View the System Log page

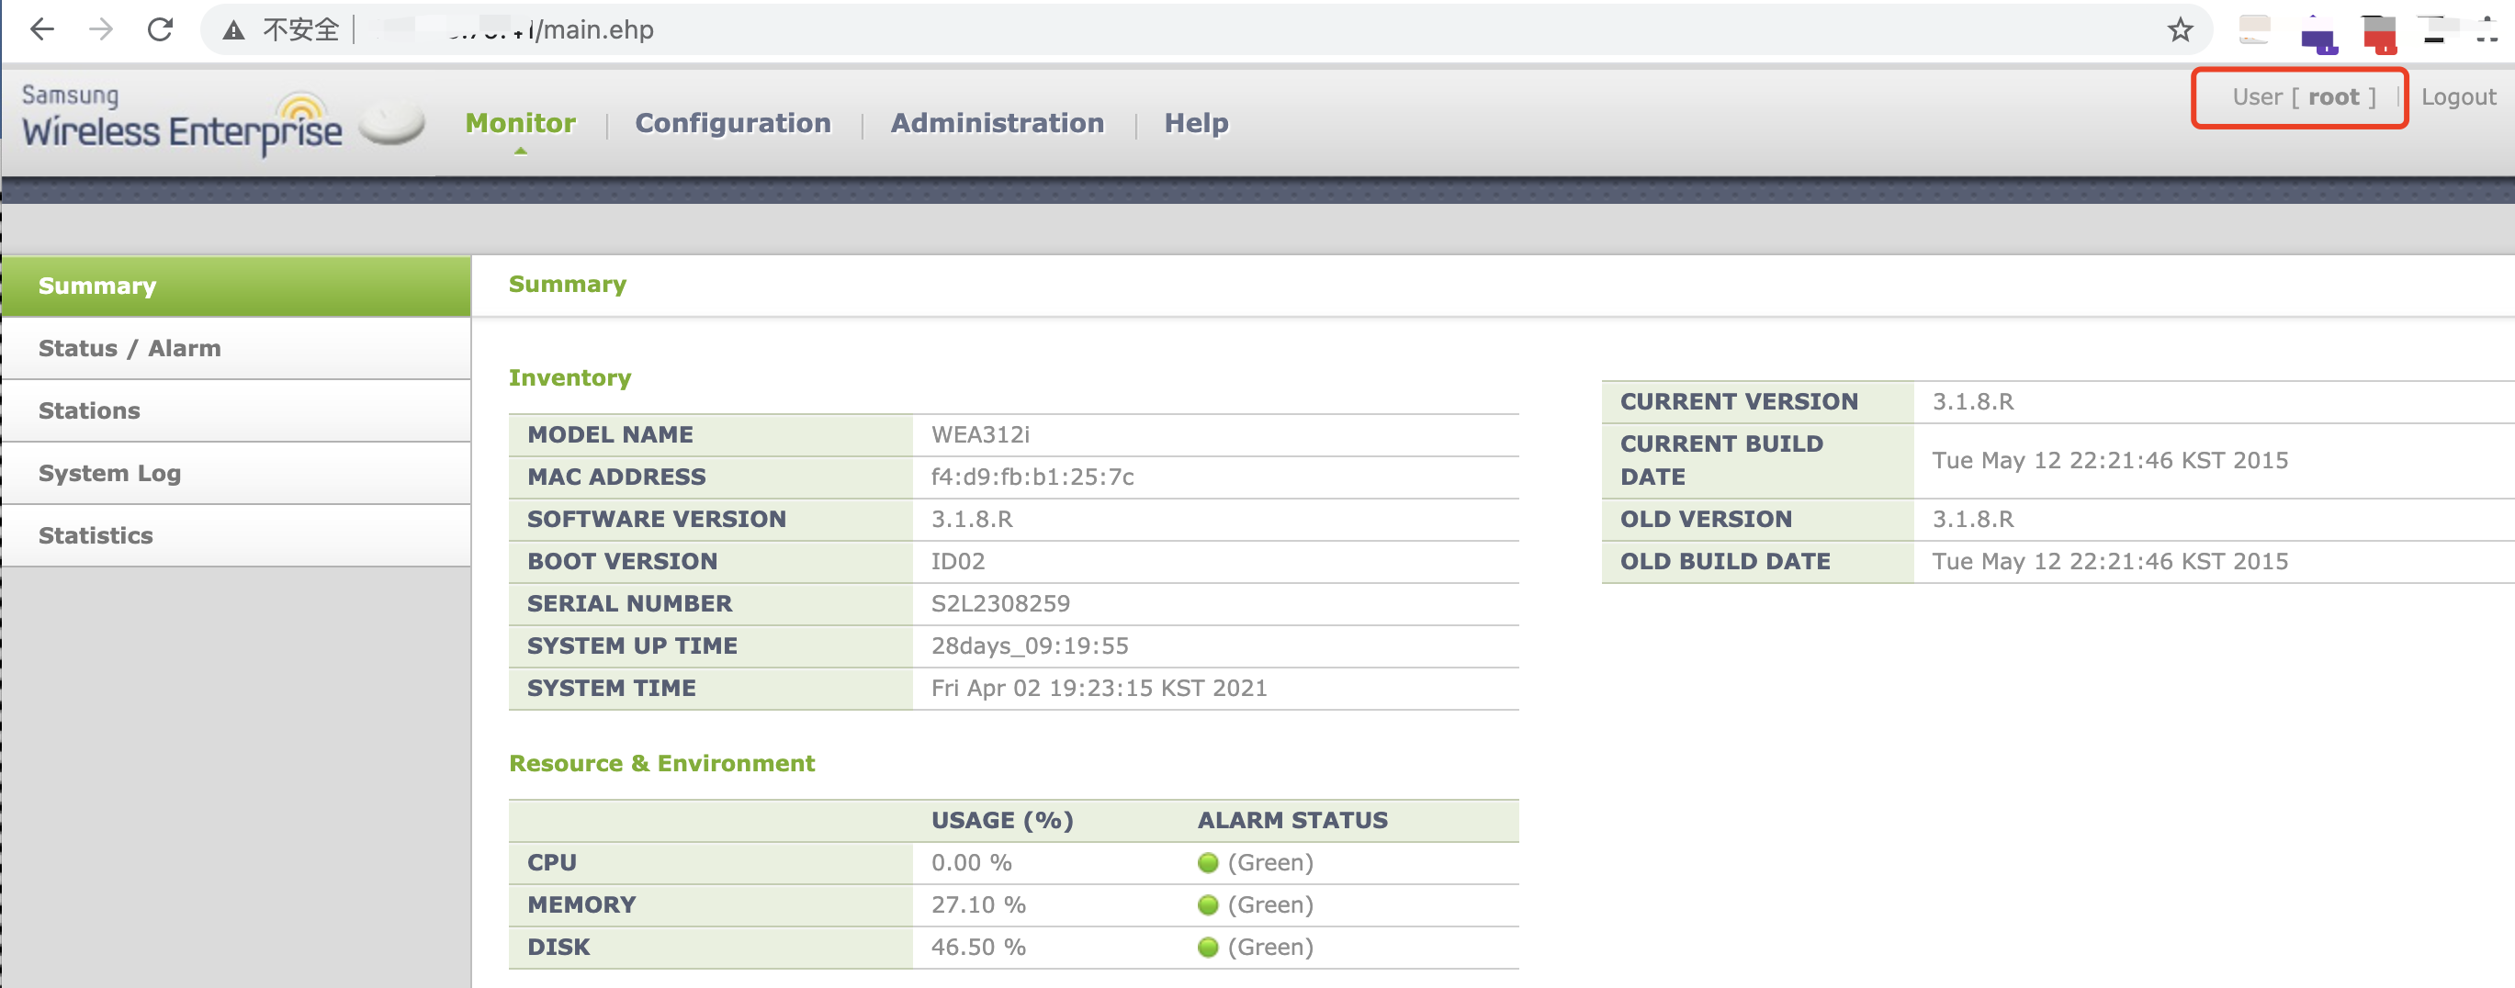click(236, 474)
